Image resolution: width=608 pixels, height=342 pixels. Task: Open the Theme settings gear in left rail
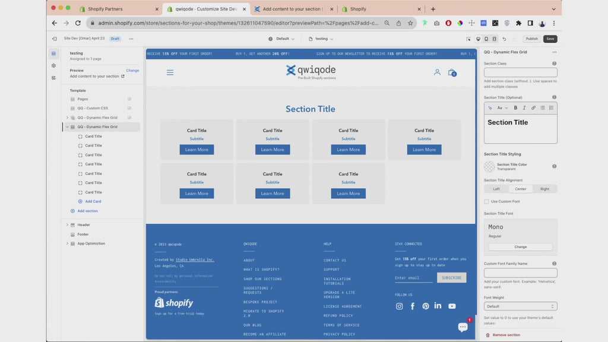[53, 65]
